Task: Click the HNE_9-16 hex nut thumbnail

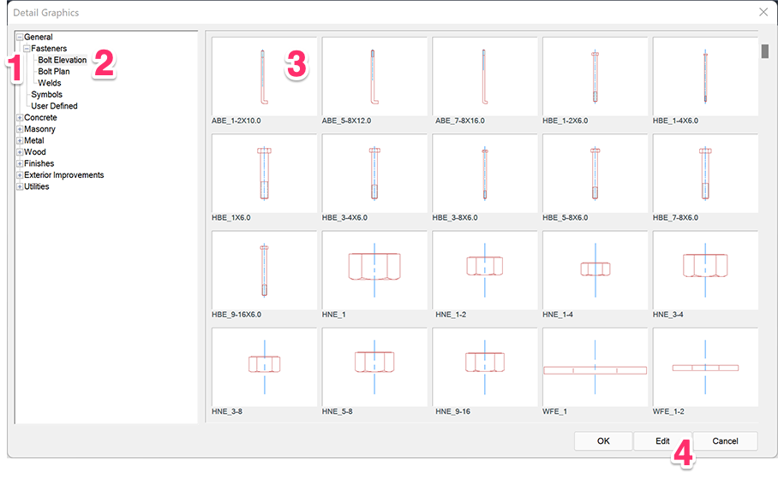Action: pos(485,367)
